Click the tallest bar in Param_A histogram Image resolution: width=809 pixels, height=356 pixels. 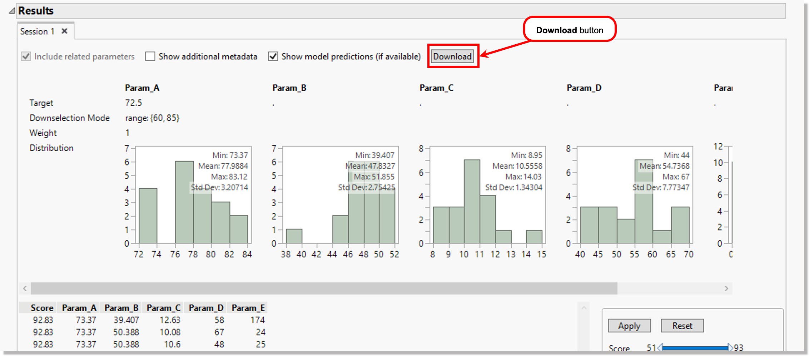click(184, 202)
